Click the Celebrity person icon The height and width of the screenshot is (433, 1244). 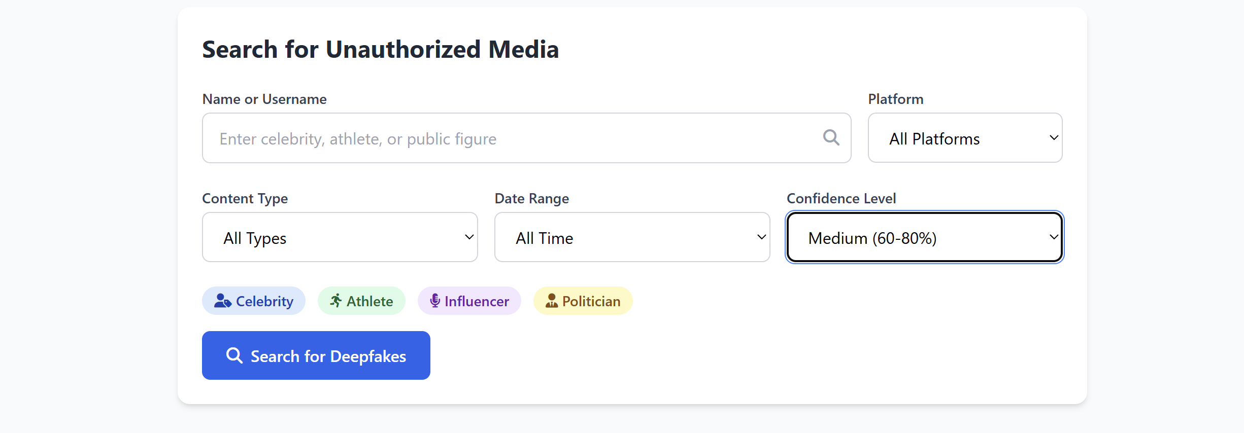[222, 301]
